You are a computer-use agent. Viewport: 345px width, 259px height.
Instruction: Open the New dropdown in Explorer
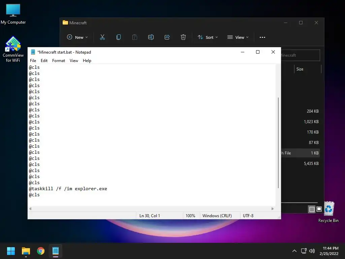coord(77,37)
